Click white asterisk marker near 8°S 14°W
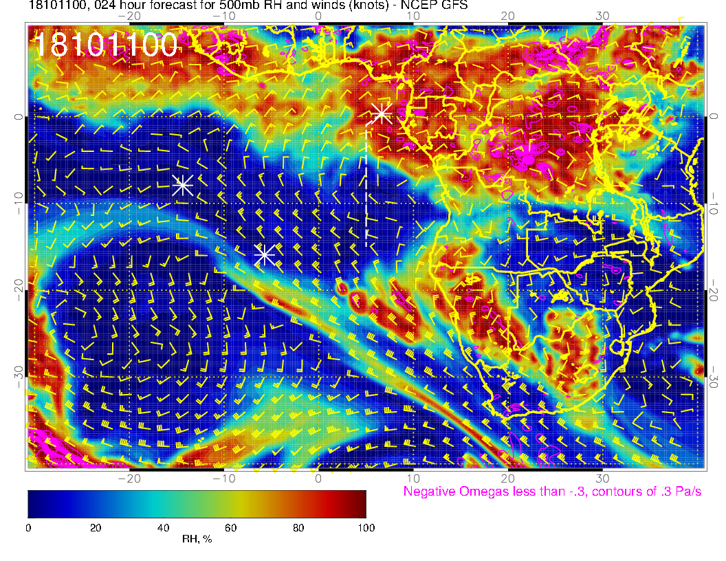The width and height of the screenshot is (726, 561). coord(182,185)
